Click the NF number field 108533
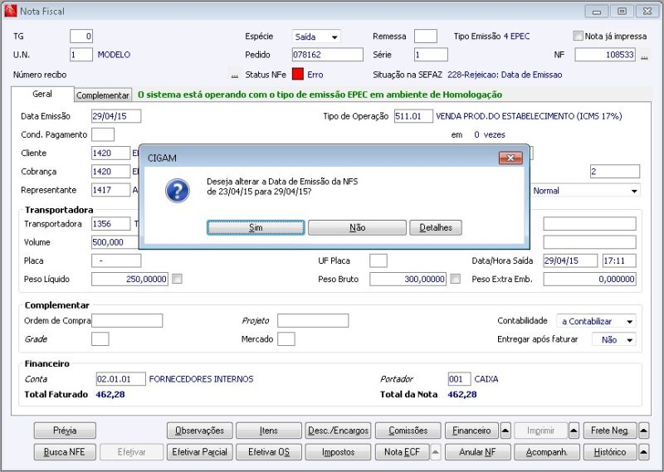 605,55
